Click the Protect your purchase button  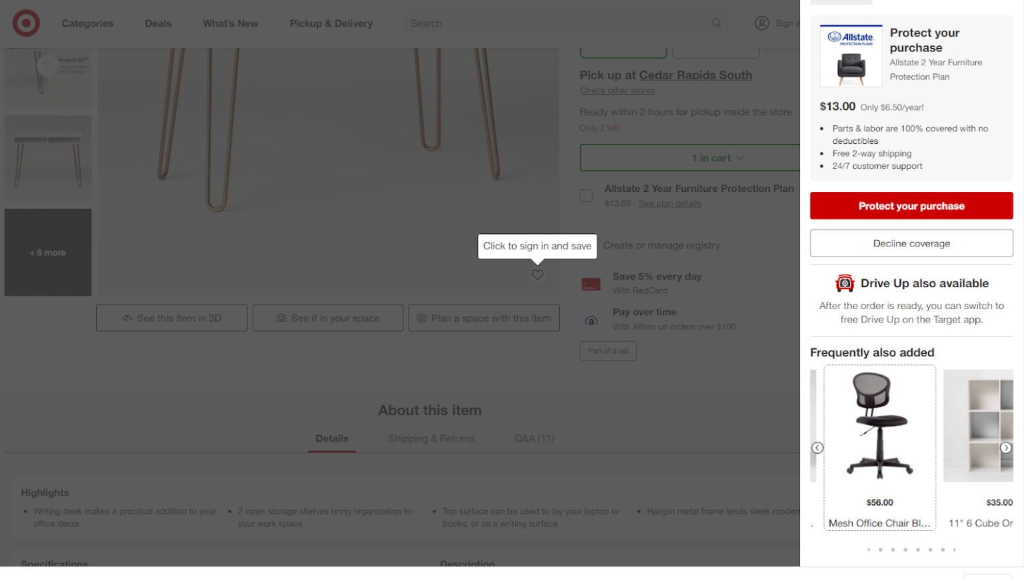click(911, 206)
